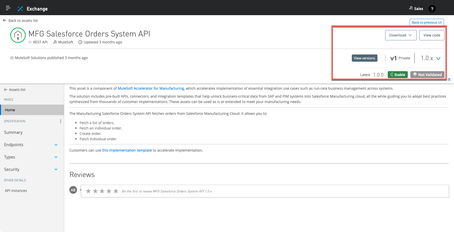Screen dimensions: 454x232
Task: Click the Exchange title text
Action: coord(37,9)
